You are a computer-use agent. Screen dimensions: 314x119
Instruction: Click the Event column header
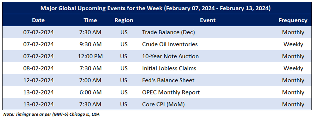tap(208, 20)
